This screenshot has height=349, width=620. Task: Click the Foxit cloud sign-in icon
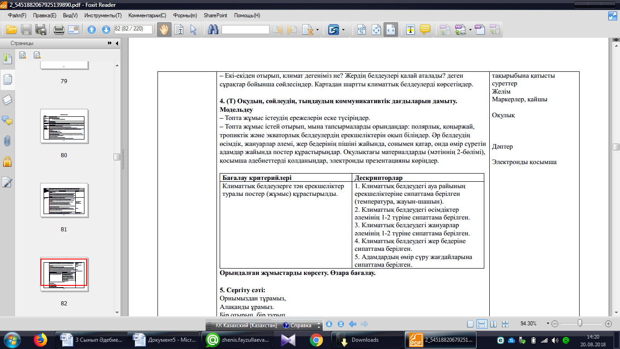pyautogui.click(x=334, y=30)
